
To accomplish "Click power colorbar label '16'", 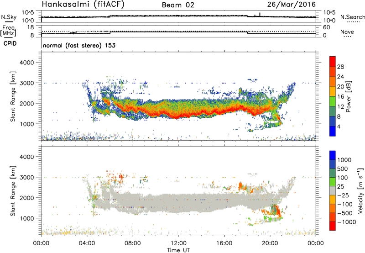I will [340, 97].
